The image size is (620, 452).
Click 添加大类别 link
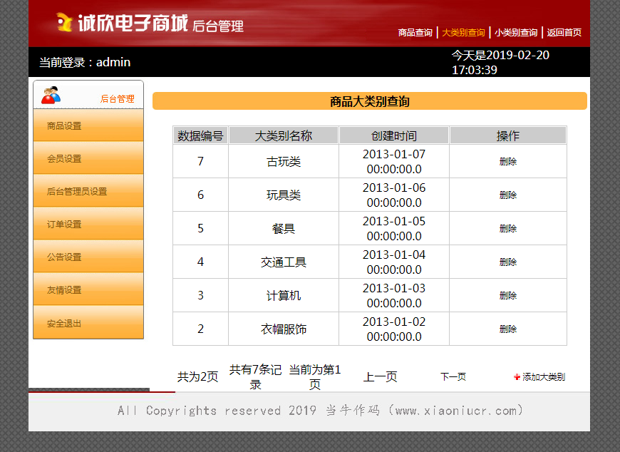click(544, 377)
